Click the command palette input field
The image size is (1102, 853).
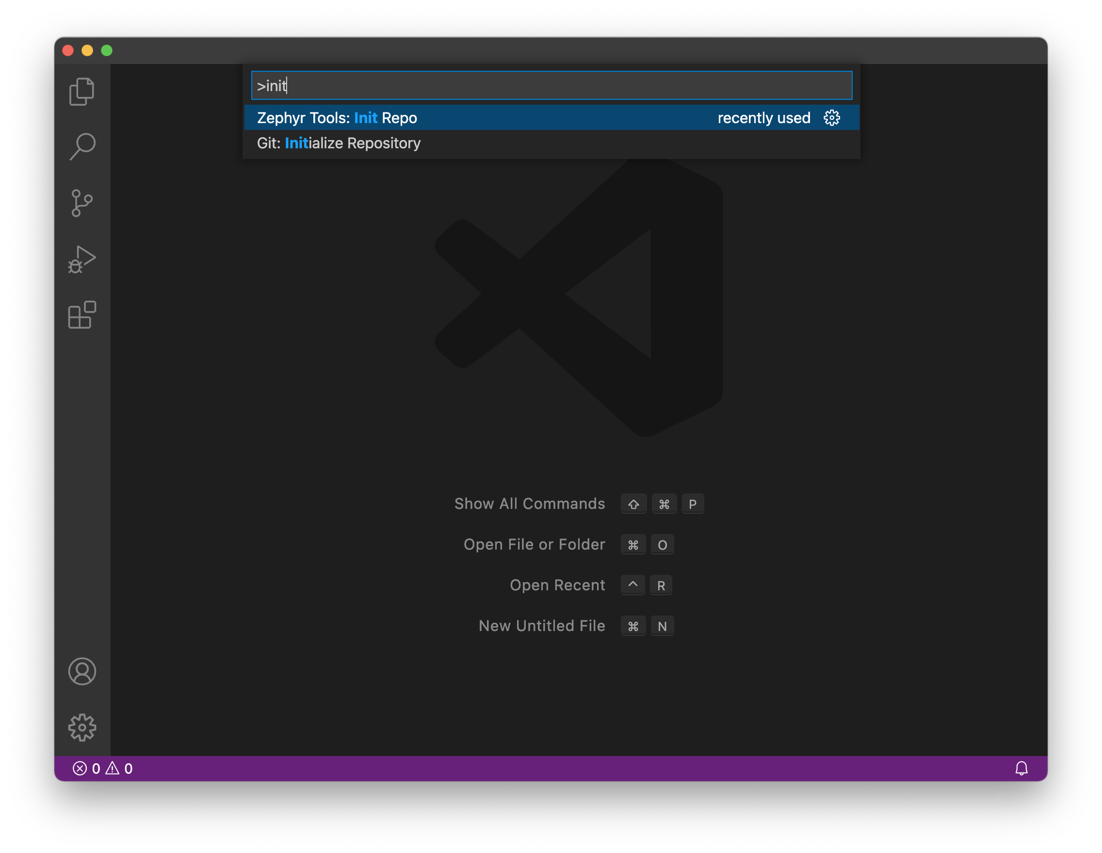[551, 86]
